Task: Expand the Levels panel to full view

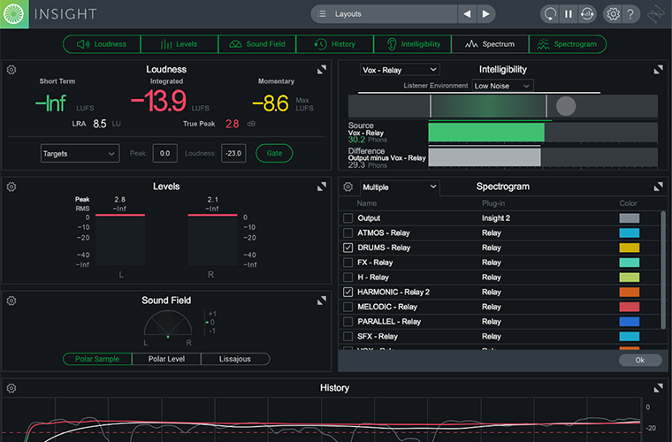Action: (x=322, y=187)
